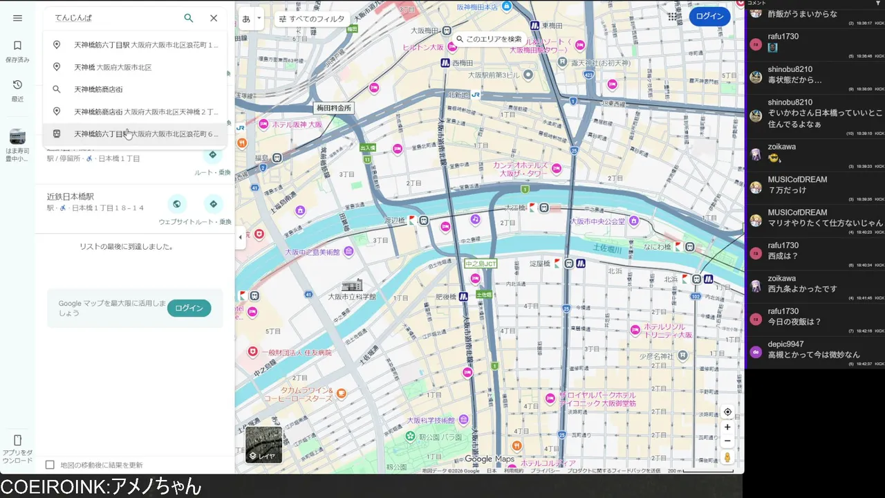Image resolution: width=885 pixels, height=498 pixels.
Task: Select suggestion 天神橋 大阪府大阪市北区
Action: (x=135, y=67)
